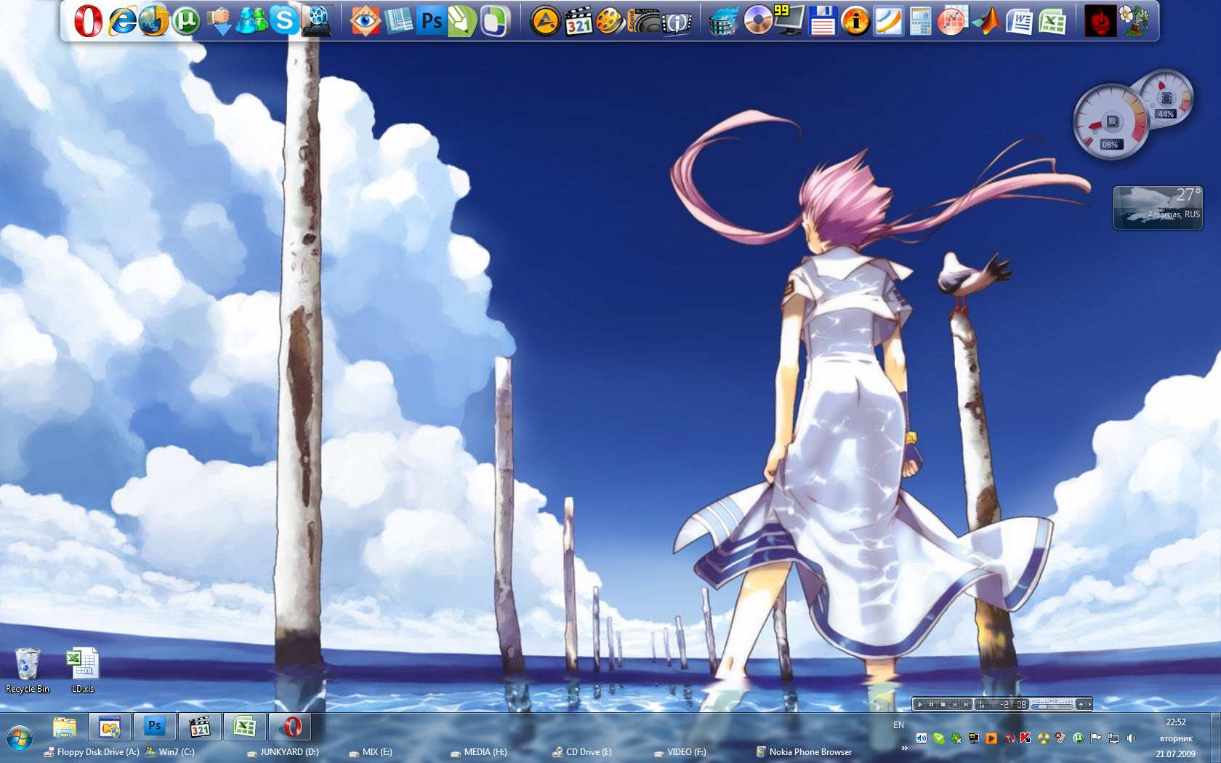Open MIX (E:) drive shortcut
1221x763 pixels.
371,752
